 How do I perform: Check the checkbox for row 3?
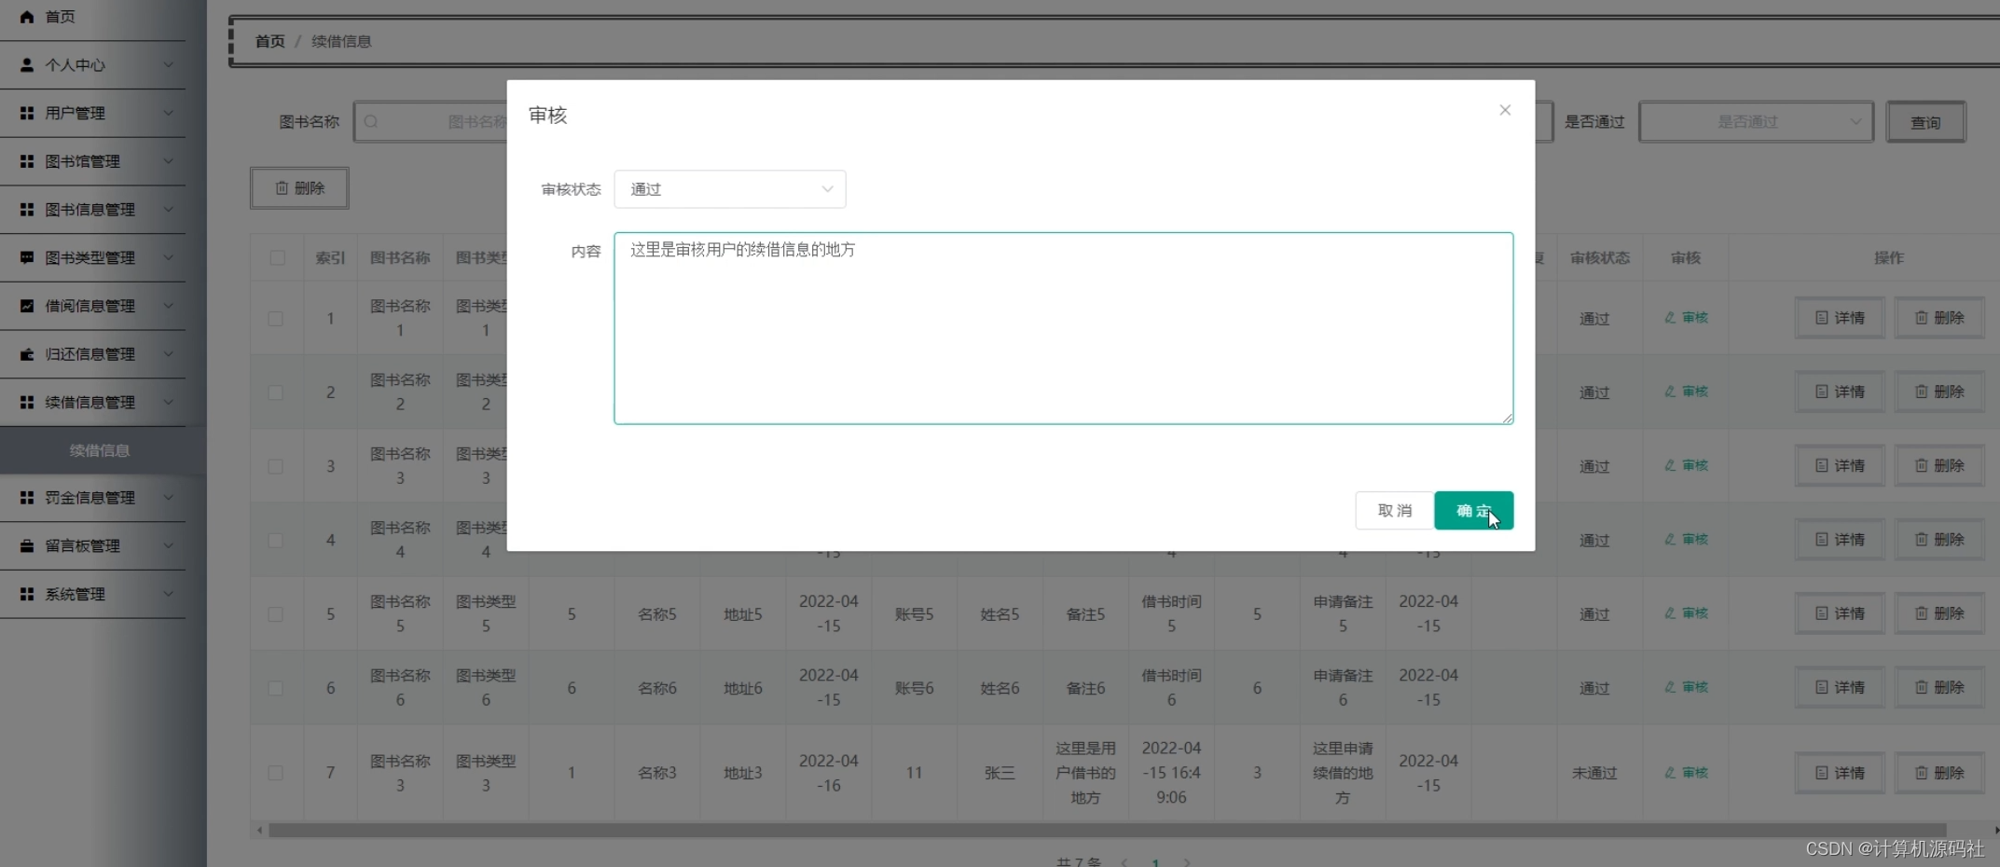[x=276, y=466]
